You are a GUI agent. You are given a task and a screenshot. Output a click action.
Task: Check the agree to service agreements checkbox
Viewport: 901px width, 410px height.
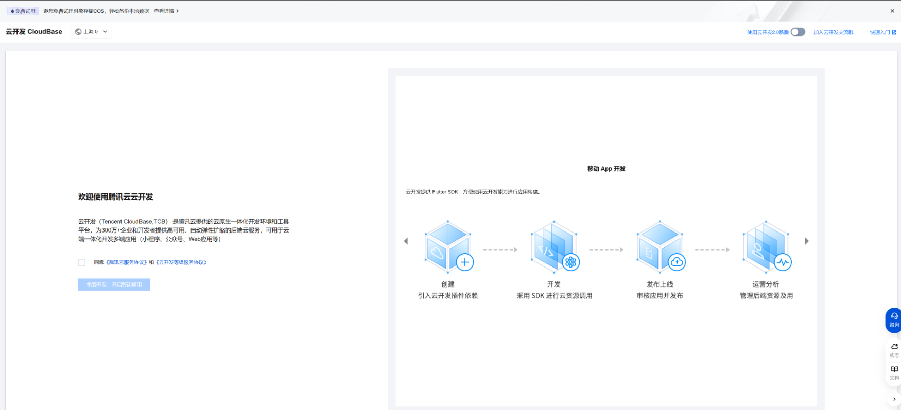click(82, 262)
